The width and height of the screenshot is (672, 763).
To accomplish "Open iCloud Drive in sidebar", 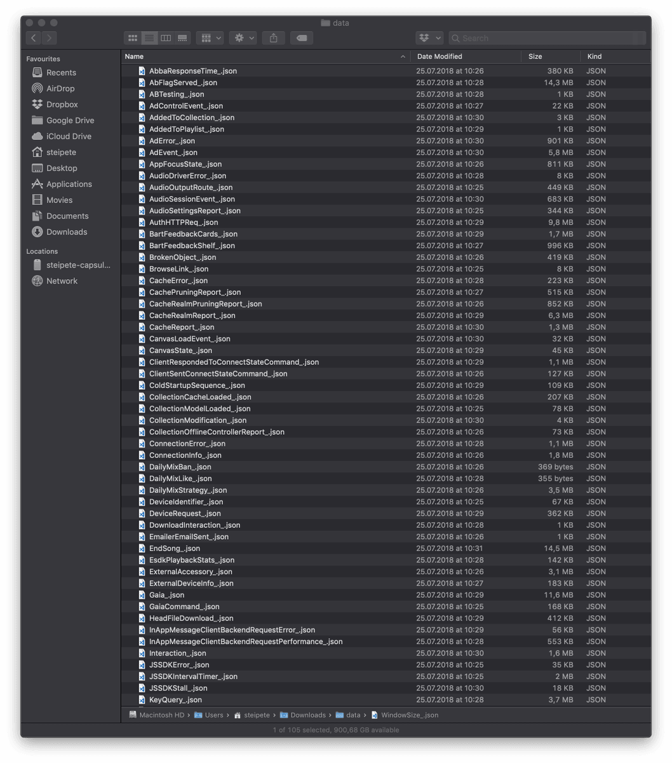I will [x=69, y=136].
